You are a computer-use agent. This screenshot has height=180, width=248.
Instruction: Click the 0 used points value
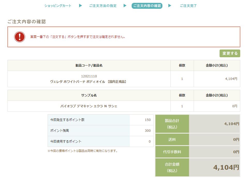point(150,142)
